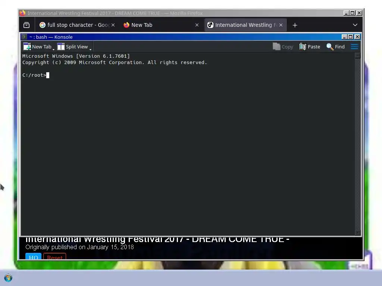Open a new Firefox tab with plus
Image resolution: width=382 pixels, height=286 pixels.
[295, 25]
